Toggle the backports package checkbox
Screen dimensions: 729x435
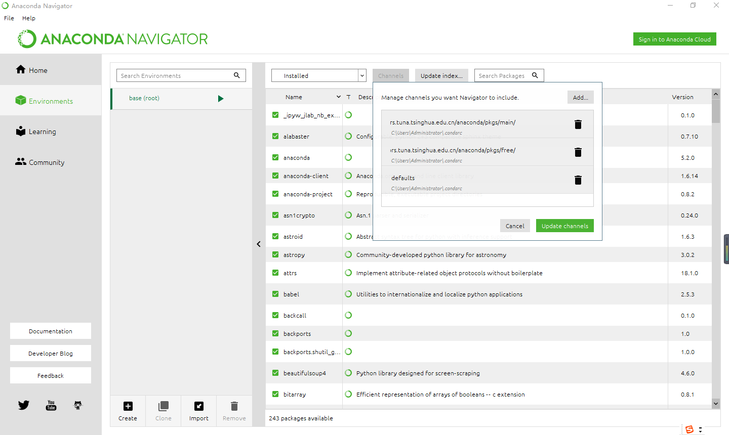[275, 333]
